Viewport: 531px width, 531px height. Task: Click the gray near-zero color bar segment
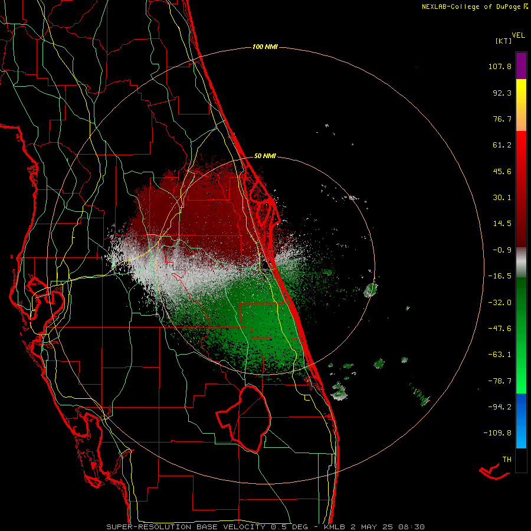521,263
